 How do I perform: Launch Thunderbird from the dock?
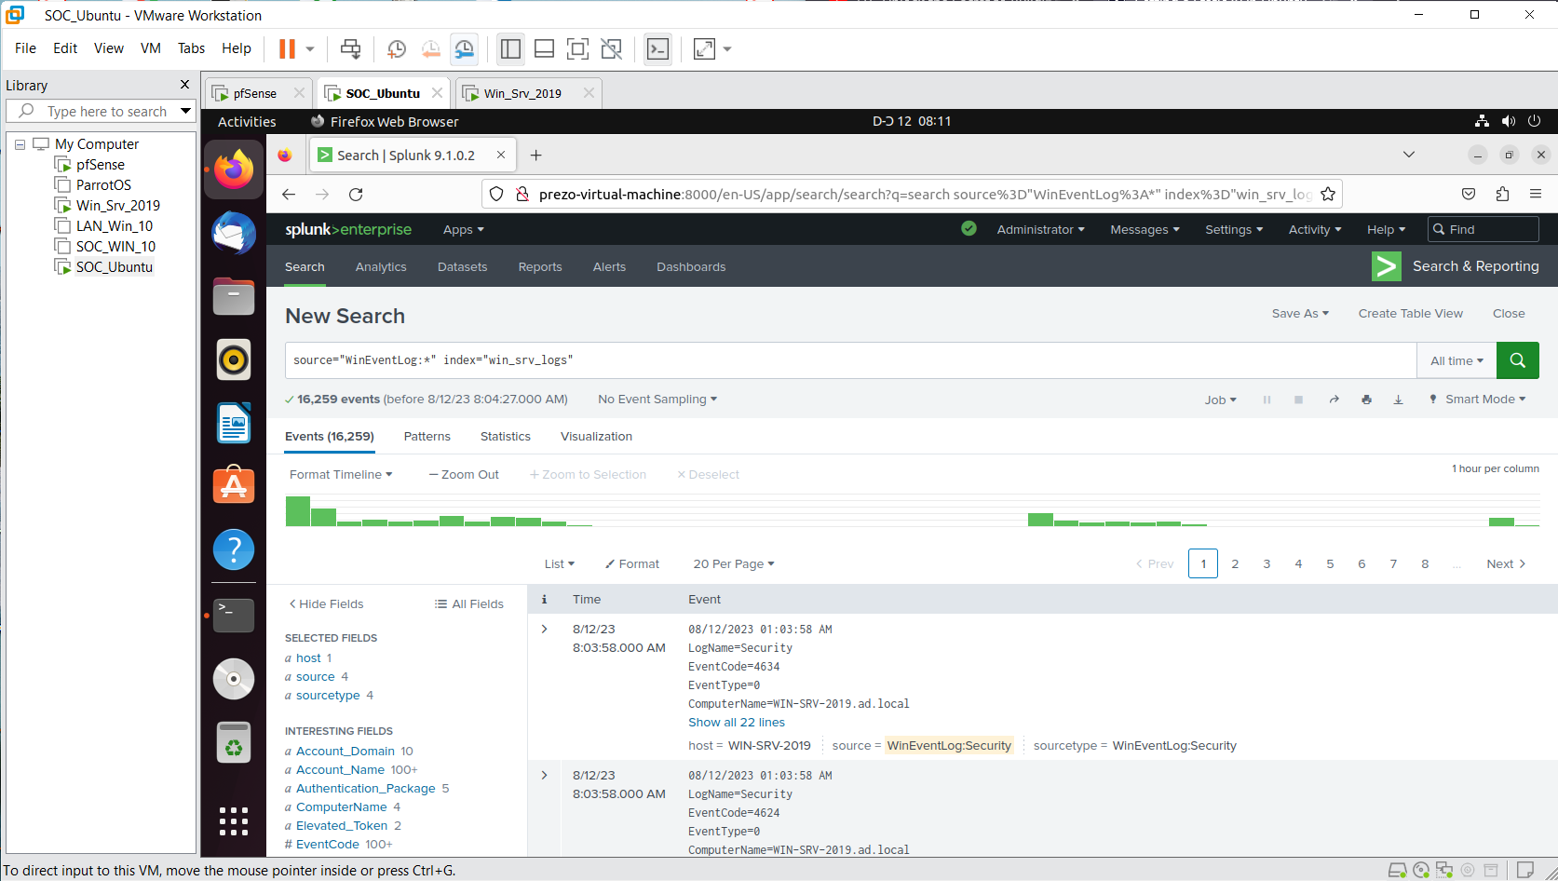(234, 233)
